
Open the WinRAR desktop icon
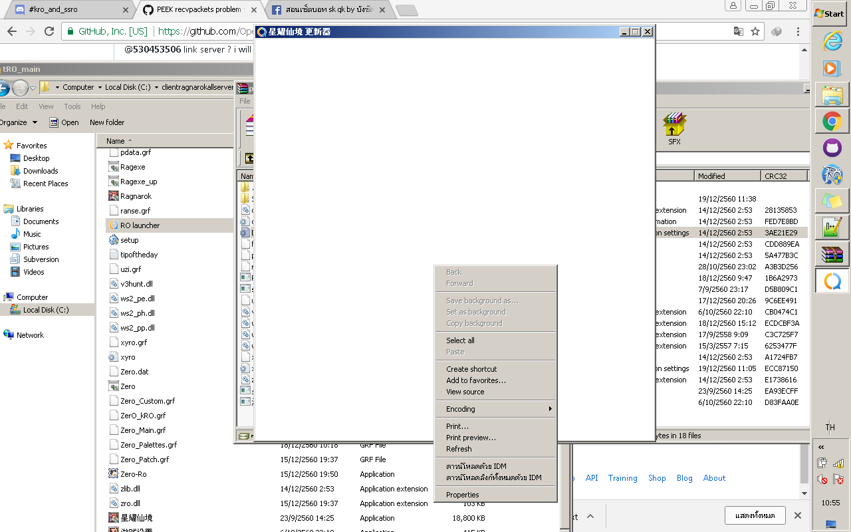pos(831,254)
